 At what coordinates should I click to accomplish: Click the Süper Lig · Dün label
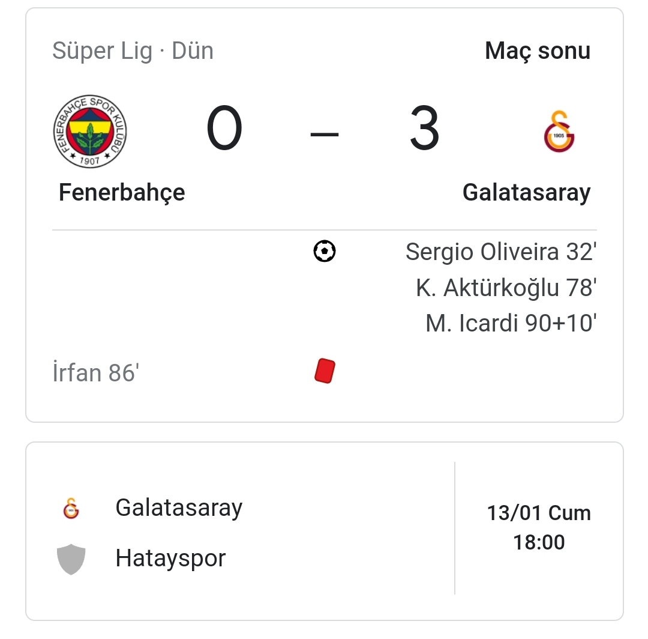(x=133, y=51)
